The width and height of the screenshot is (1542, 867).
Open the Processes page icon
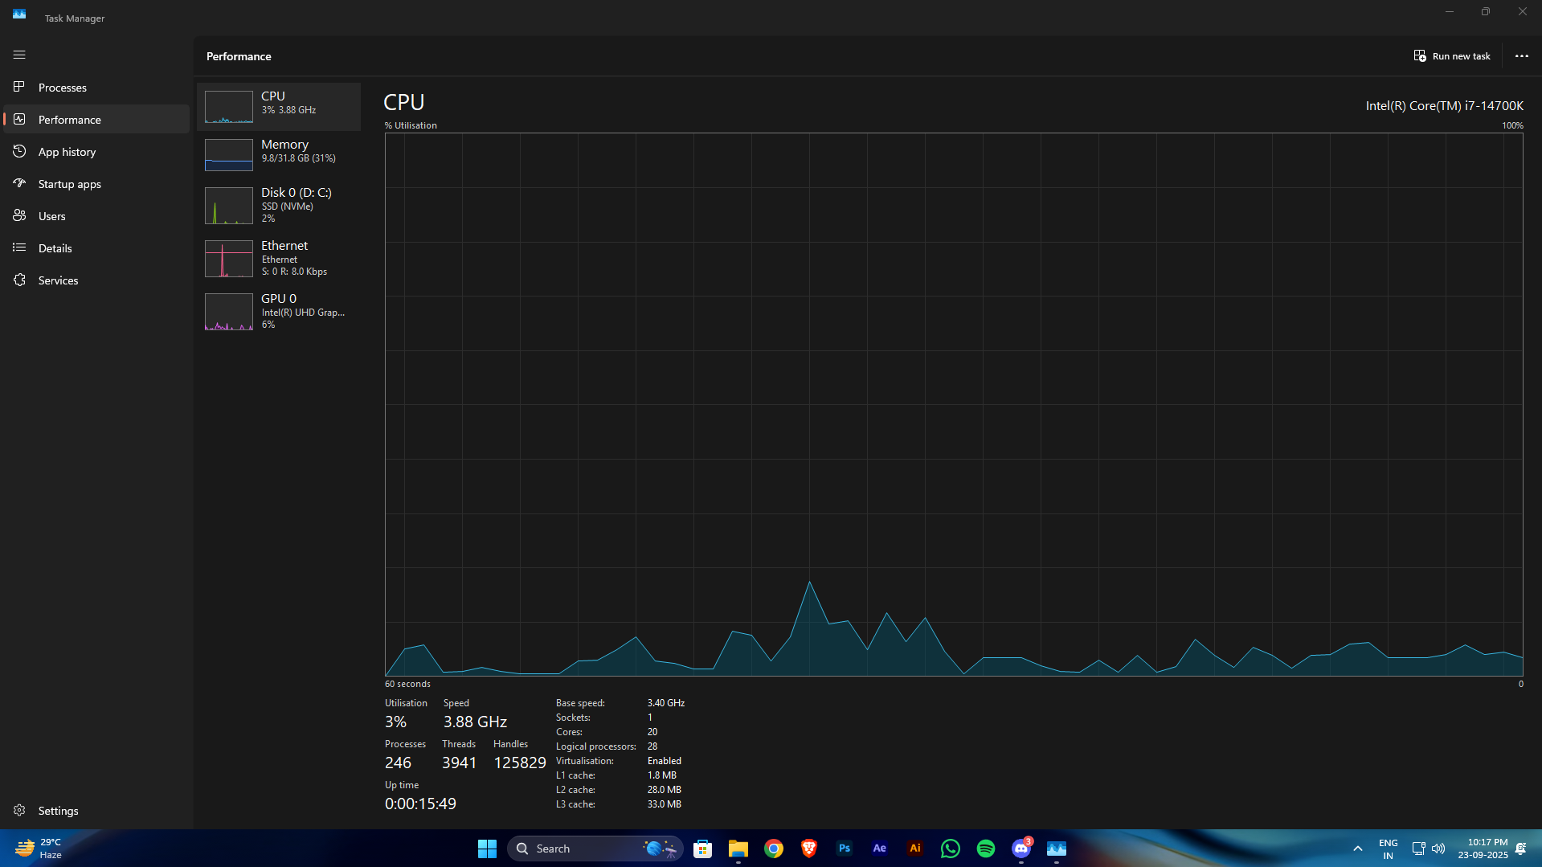click(19, 87)
